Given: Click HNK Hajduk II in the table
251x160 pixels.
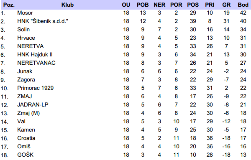Looking at the screenshot, I should 35,54.
